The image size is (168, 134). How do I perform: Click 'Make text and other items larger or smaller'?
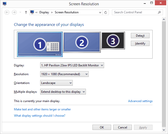point(42,109)
